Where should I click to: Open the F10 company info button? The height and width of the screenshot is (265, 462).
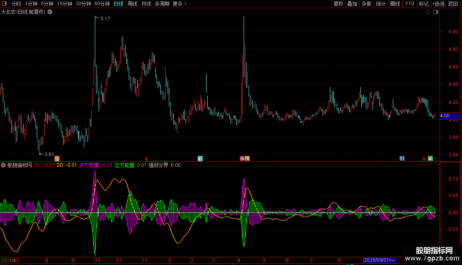409,4
